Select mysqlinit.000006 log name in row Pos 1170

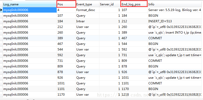click(x=30, y=95)
